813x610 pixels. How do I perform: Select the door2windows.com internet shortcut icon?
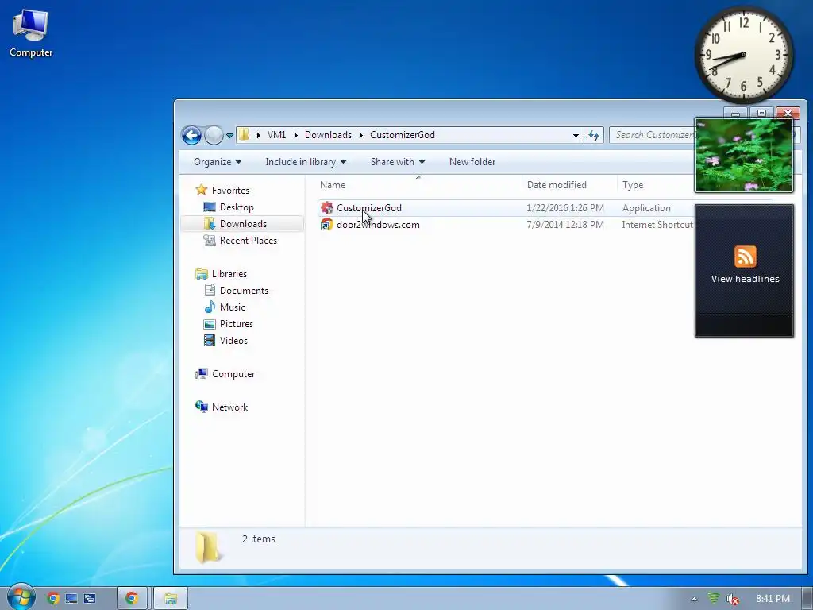(326, 225)
